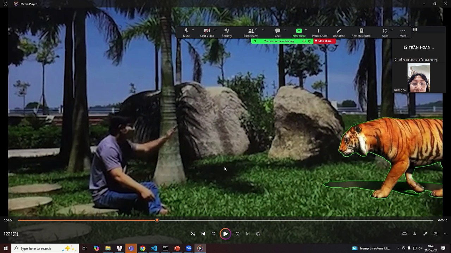The height and width of the screenshot is (253, 451).
Task: Open File Explorer from the taskbar
Action: point(108,248)
